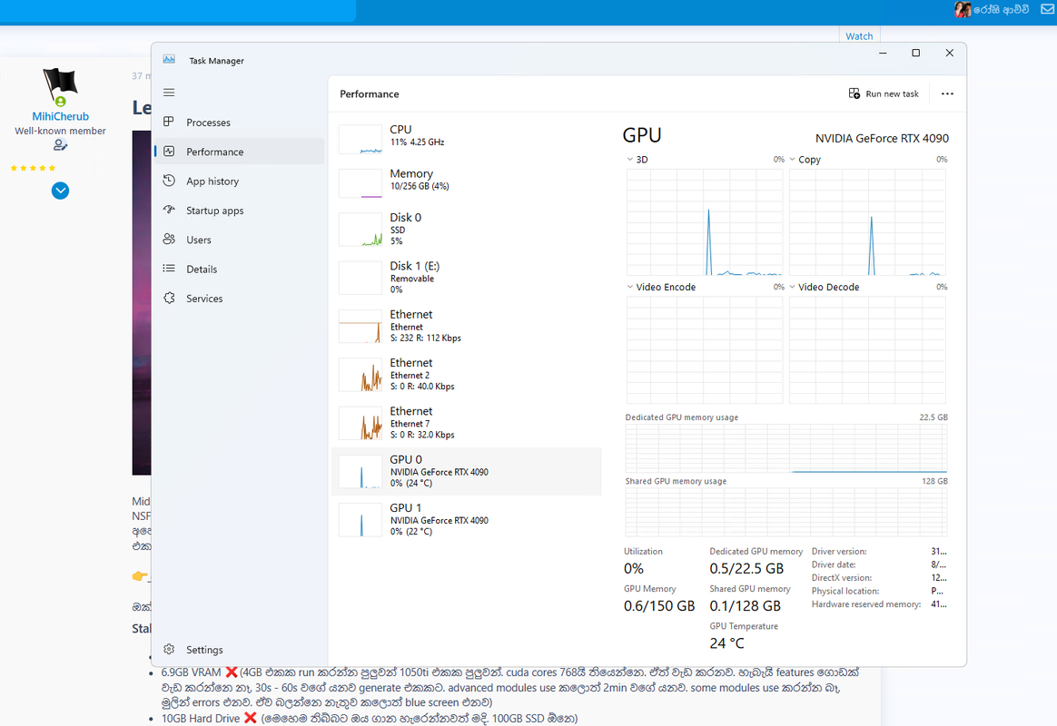Screen dimensions: 1057x726
Task: Click the Shared GPU memory 0.1/128 GB value
Action: 745,606
